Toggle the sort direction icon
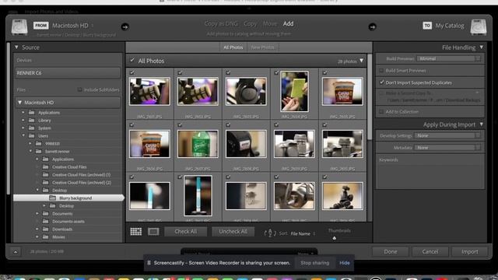This screenshot has height=280, width=498. [x=270, y=233]
